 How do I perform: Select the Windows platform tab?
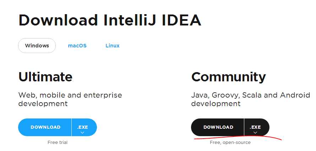37,46
